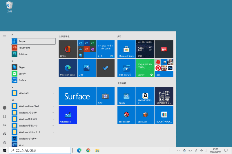Click the Windows Start button

pos(4,150)
